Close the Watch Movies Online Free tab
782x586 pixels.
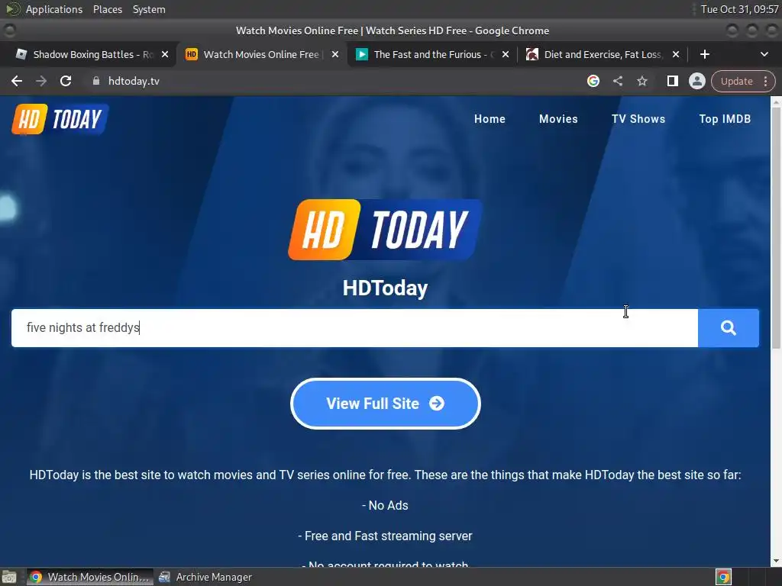[335, 54]
